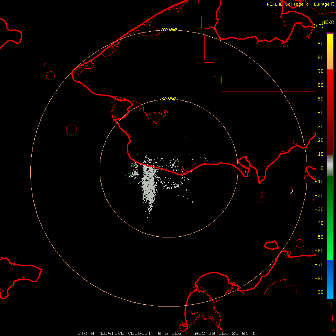Image resolution: width=336 pixels, height=336 pixels.
Task: Click the 50 NMI range ring label
Action: (x=169, y=99)
